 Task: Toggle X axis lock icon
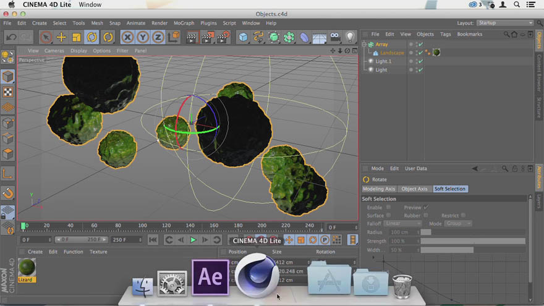(x=128, y=37)
